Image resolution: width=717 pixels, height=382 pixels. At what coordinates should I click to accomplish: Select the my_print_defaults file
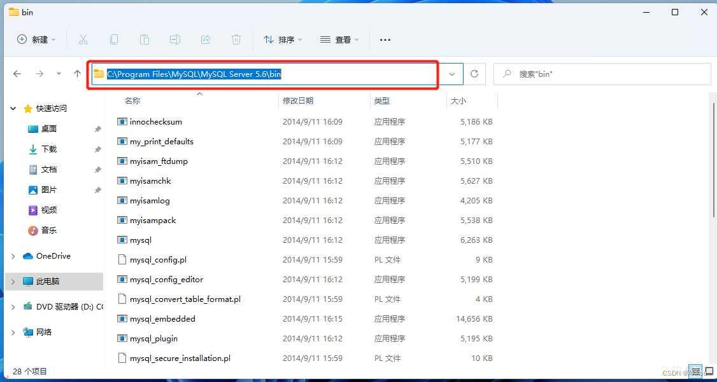click(161, 142)
